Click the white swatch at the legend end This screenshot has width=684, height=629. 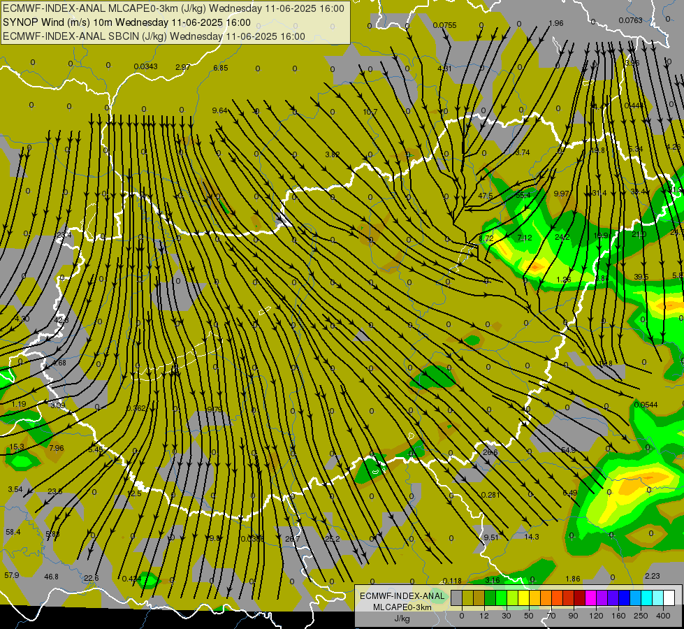pos(669,598)
